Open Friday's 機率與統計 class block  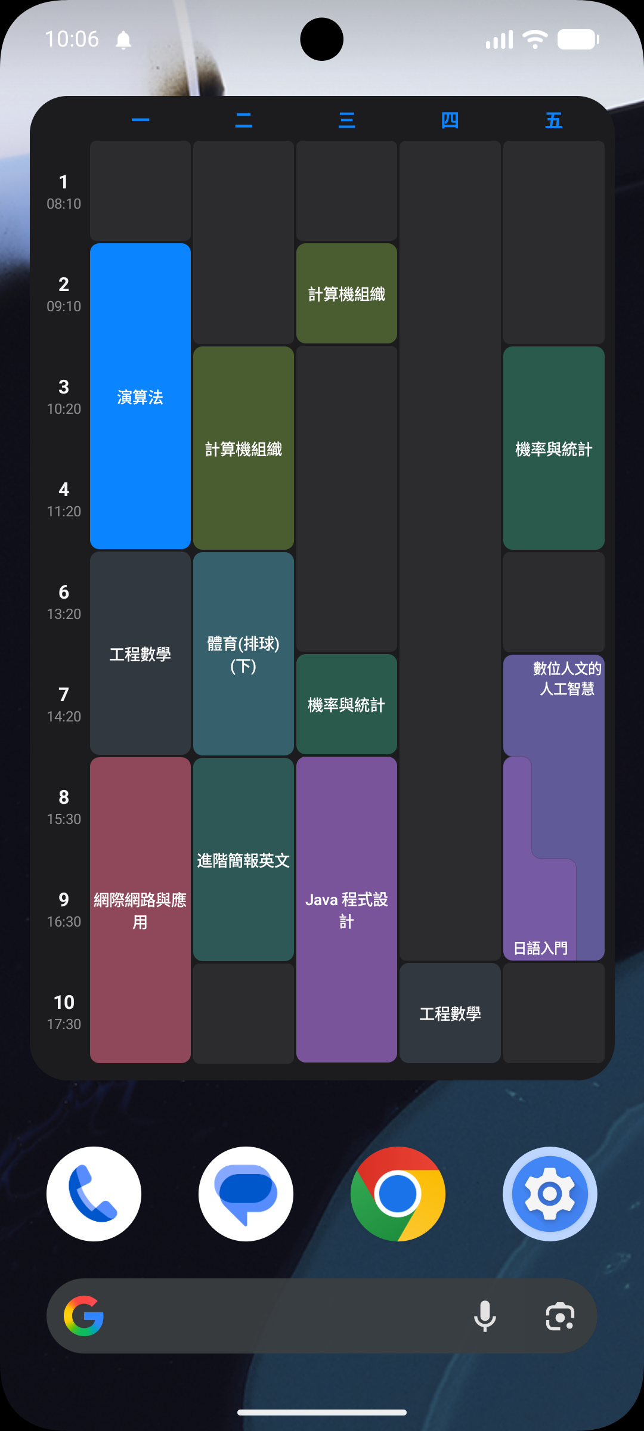pos(553,448)
